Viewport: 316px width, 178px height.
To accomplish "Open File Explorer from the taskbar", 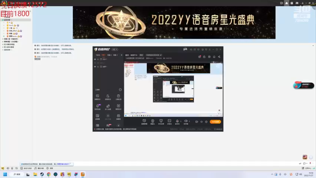I will click(x=35, y=174).
